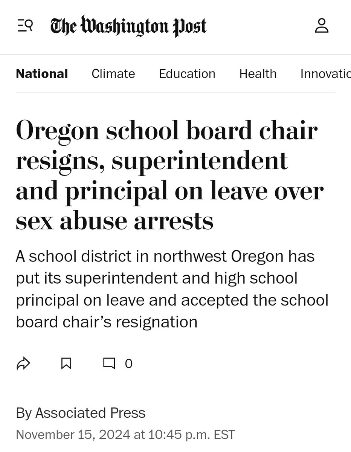
Task: Select the partially visible Innovation tab
Action: click(x=325, y=73)
